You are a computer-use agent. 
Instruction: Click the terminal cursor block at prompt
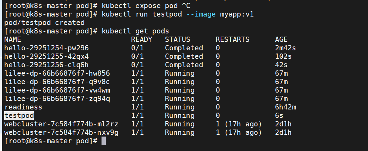(x=104, y=141)
